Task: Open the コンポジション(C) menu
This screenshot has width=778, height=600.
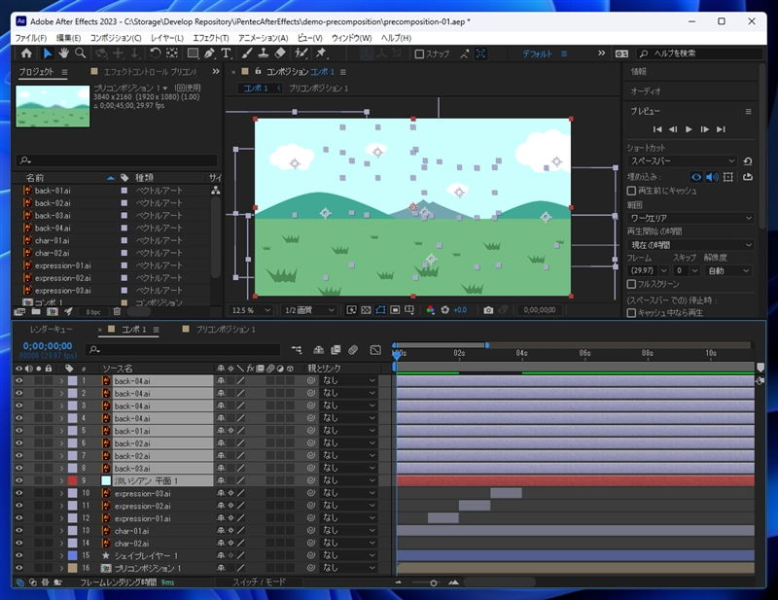Action: [116, 38]
